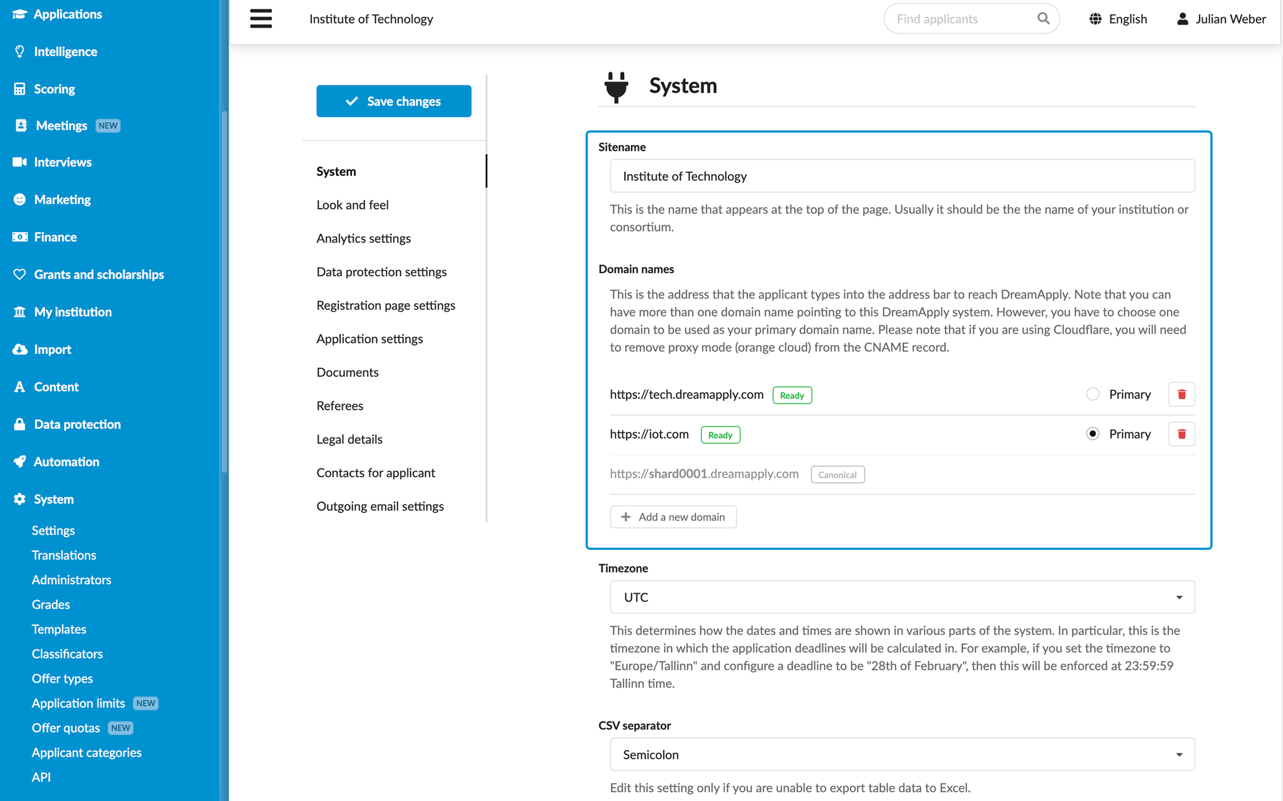The image size is (1283, 801).
Task: Click the search magnifier icon
Action: pyautogui.click(x=1043, y=19)
